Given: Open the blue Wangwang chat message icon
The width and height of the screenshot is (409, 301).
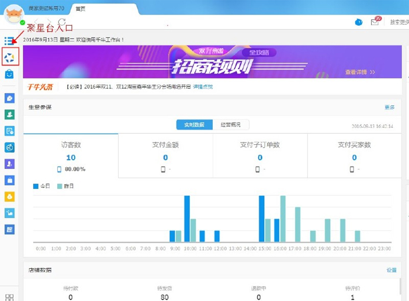Looking at the screenshot, I should [x=358, y=22].
